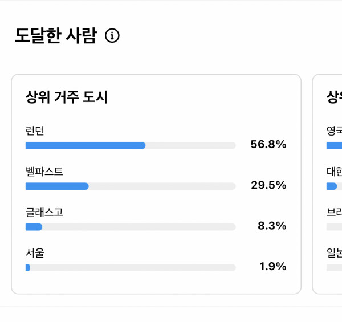
Task: Click the 1.9% value
Action: 271,267
